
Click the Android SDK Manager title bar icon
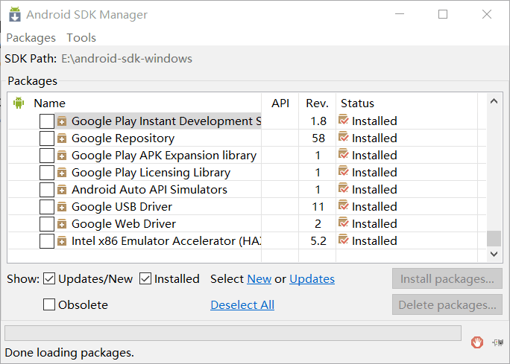click(15, 14)
